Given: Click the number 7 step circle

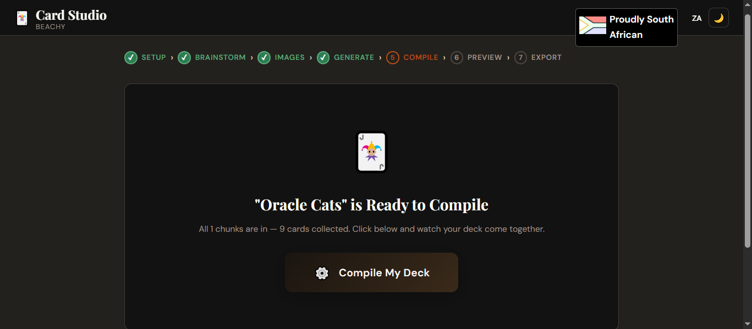Looking at the screenshot, I should click(520, 58).
